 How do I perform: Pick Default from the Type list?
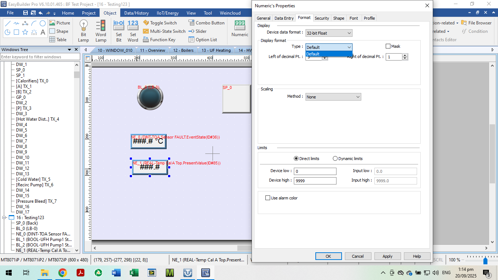[329, 54]
